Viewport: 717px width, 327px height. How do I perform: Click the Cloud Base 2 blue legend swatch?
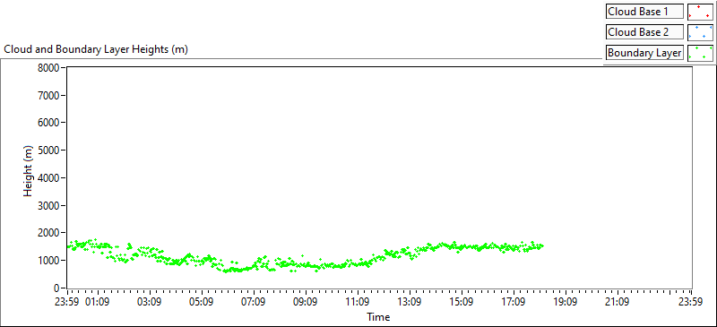[701, 32]
